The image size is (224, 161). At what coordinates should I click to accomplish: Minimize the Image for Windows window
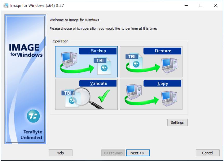tap(186, 5)
